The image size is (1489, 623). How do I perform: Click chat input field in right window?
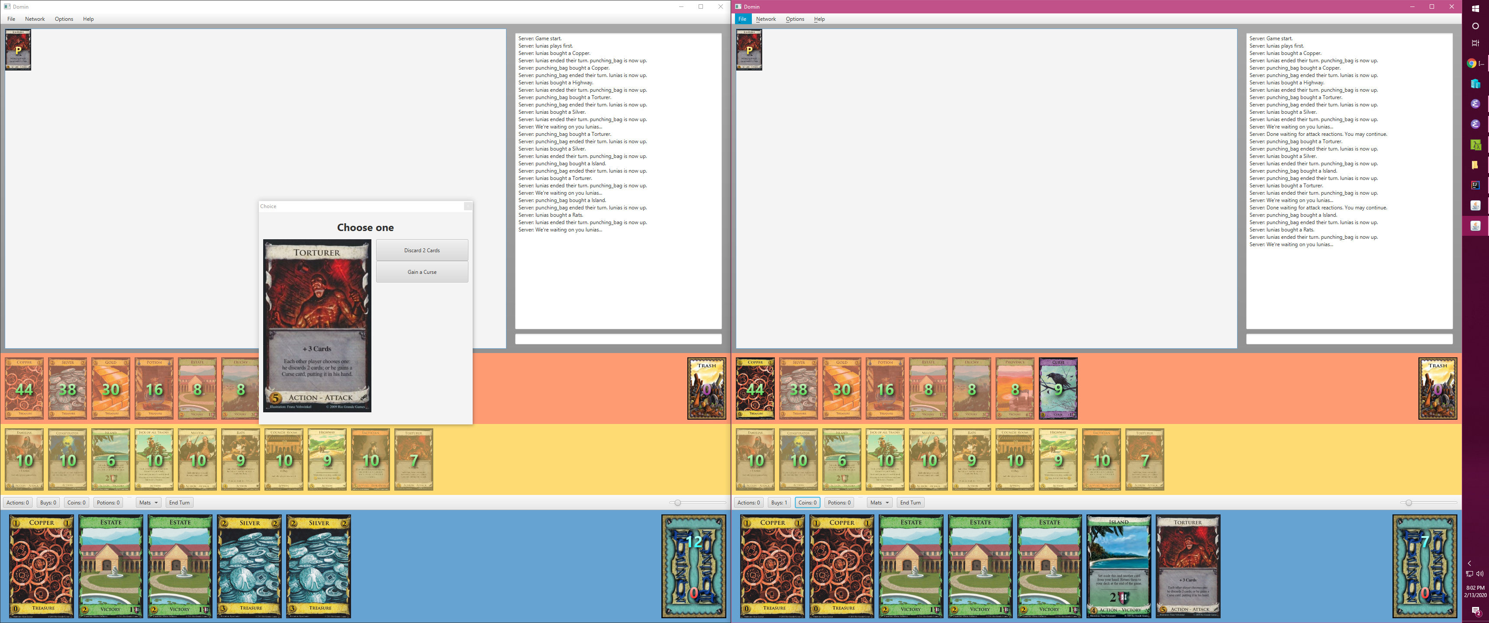[x=1349, y=339]
